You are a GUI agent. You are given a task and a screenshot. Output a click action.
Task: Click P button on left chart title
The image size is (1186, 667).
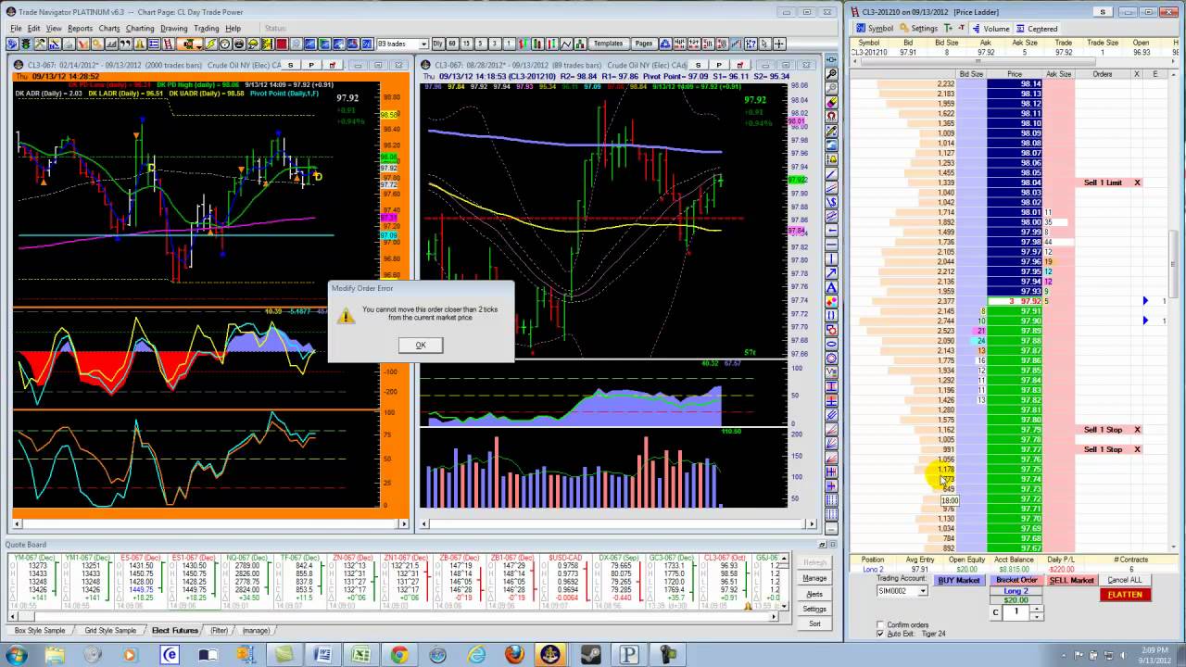click(310, 65)
